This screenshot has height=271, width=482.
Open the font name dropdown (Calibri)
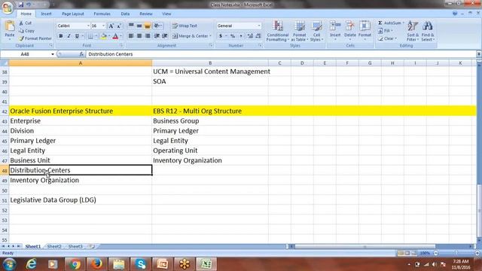point(88,26)
